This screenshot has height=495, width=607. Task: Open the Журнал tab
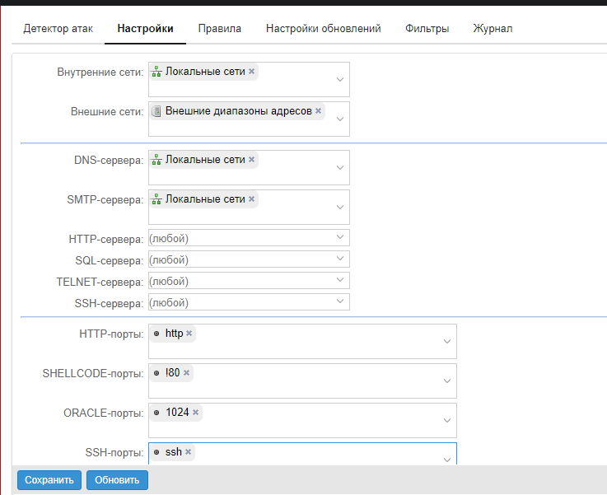493,29
